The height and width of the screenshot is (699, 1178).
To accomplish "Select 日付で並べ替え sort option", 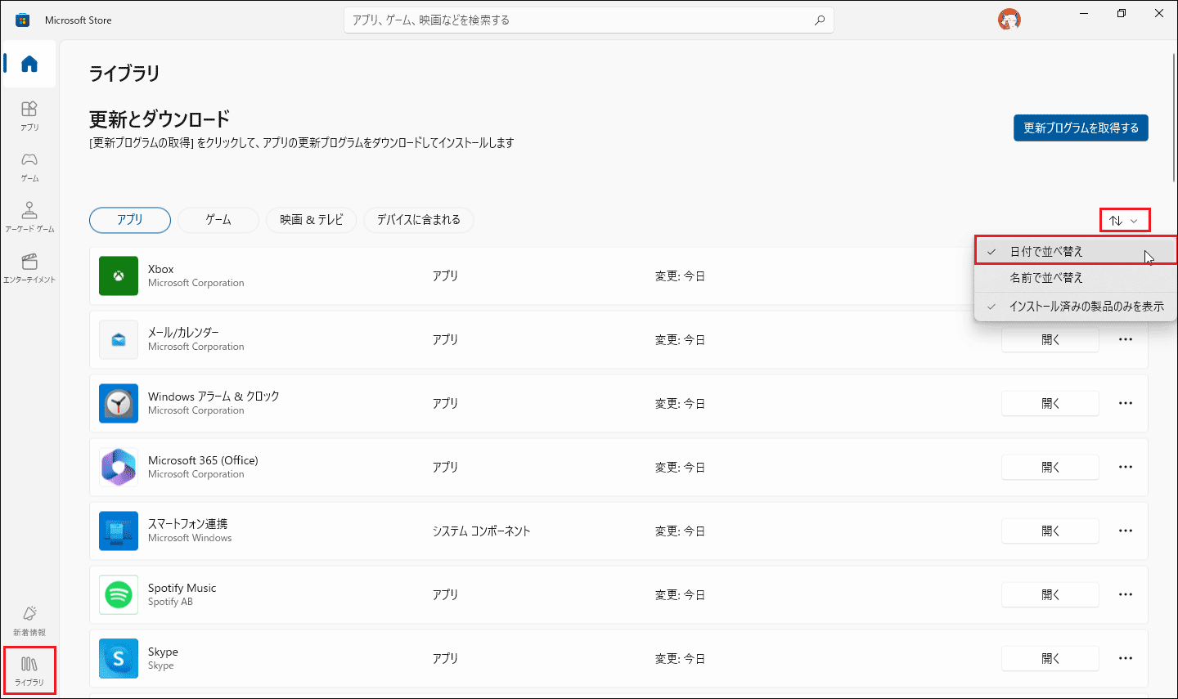I will point(1046,252).
